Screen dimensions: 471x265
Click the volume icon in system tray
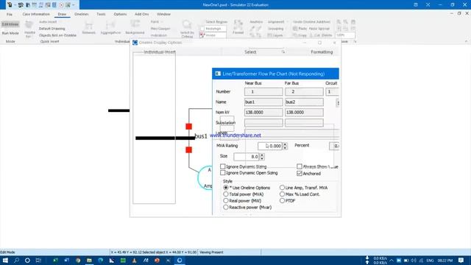(x=414, y=260)
